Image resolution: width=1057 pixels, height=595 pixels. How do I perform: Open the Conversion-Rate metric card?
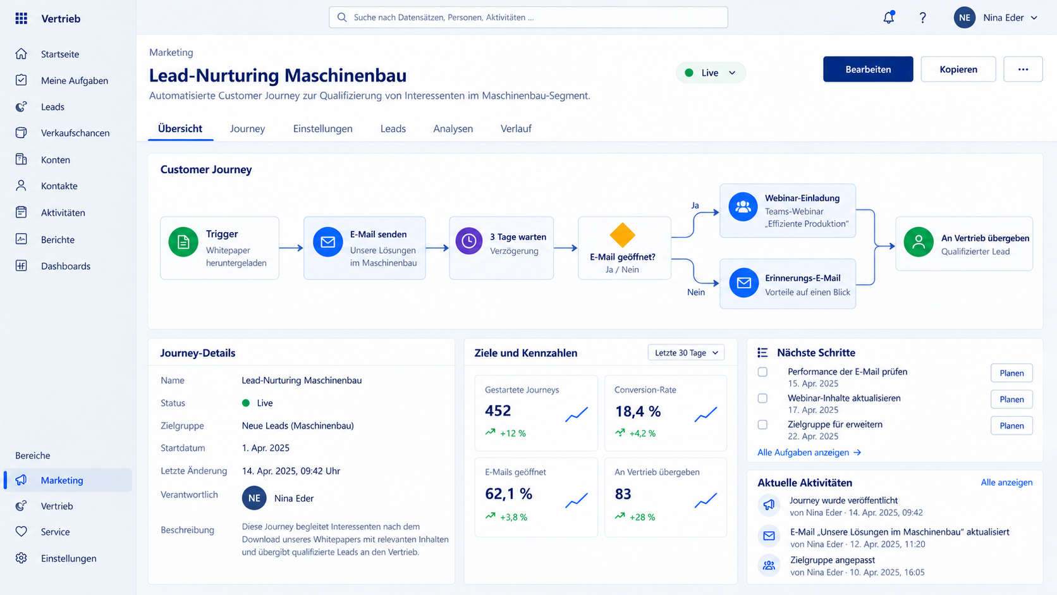[666, 413]
